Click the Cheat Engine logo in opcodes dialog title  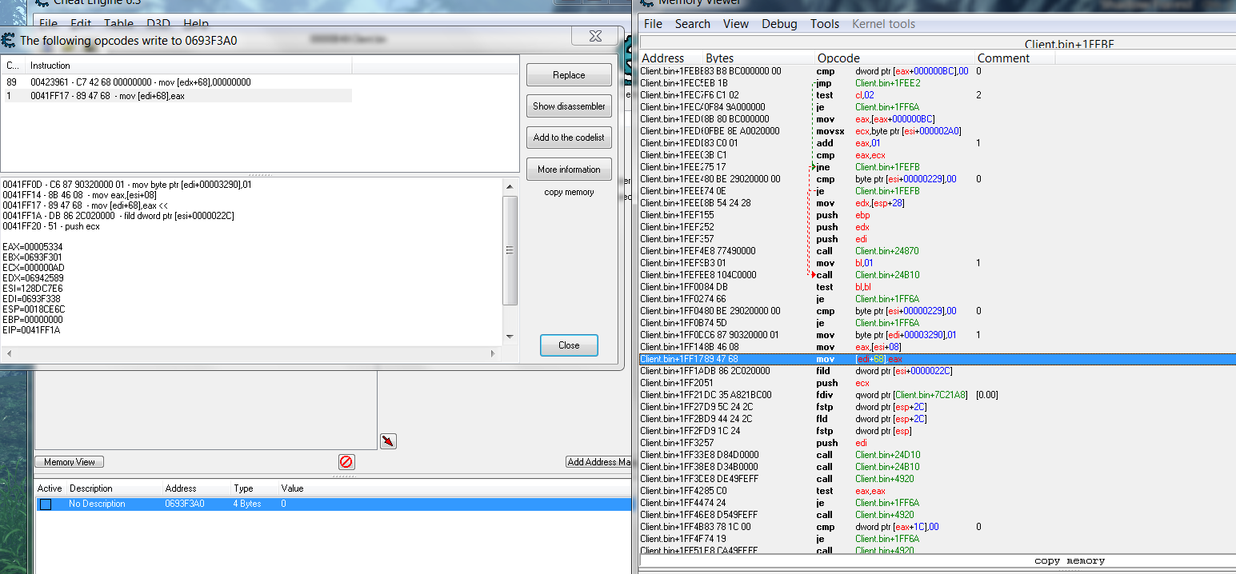(9, 40)
